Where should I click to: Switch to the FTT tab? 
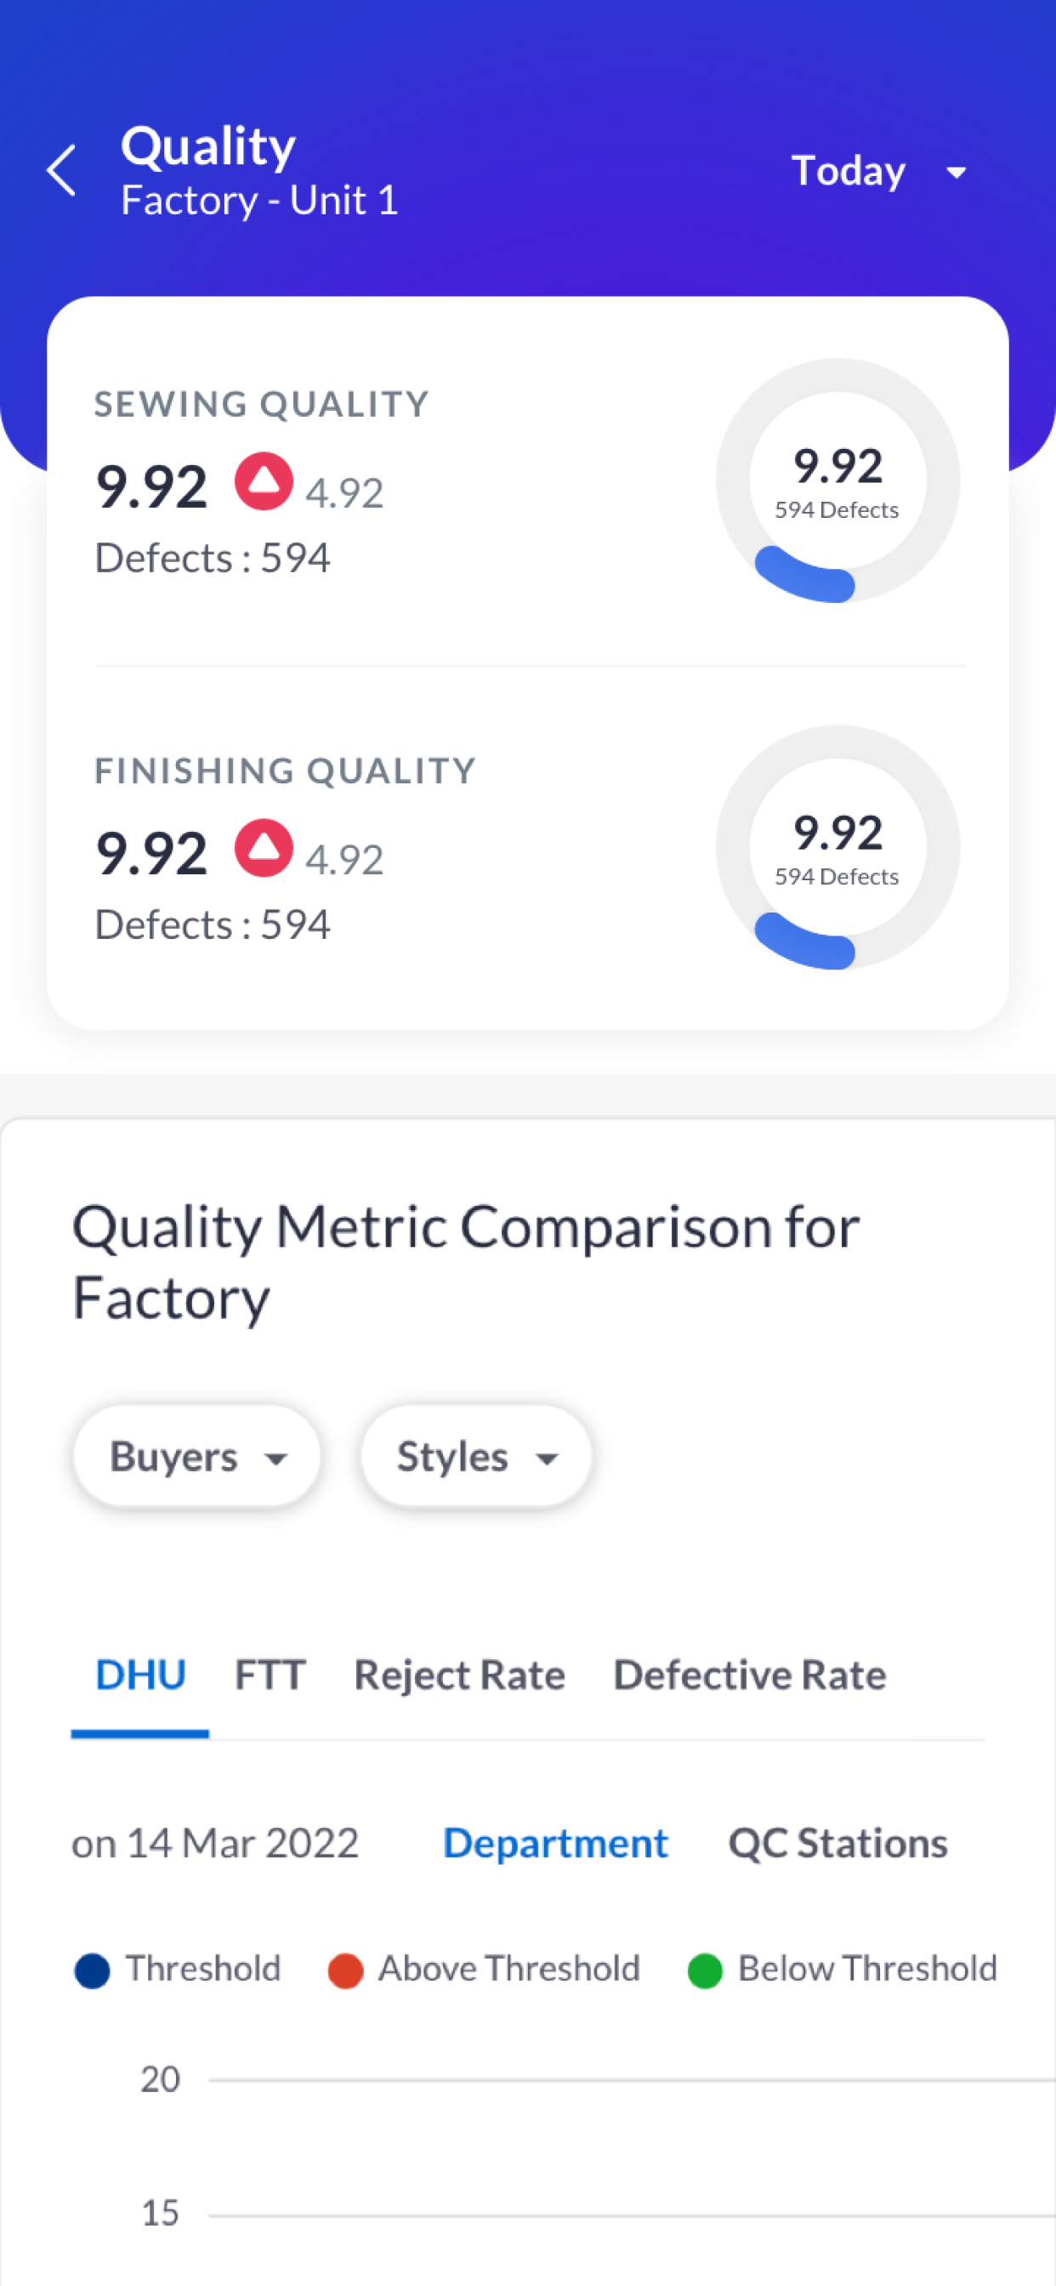(270, 1675)
